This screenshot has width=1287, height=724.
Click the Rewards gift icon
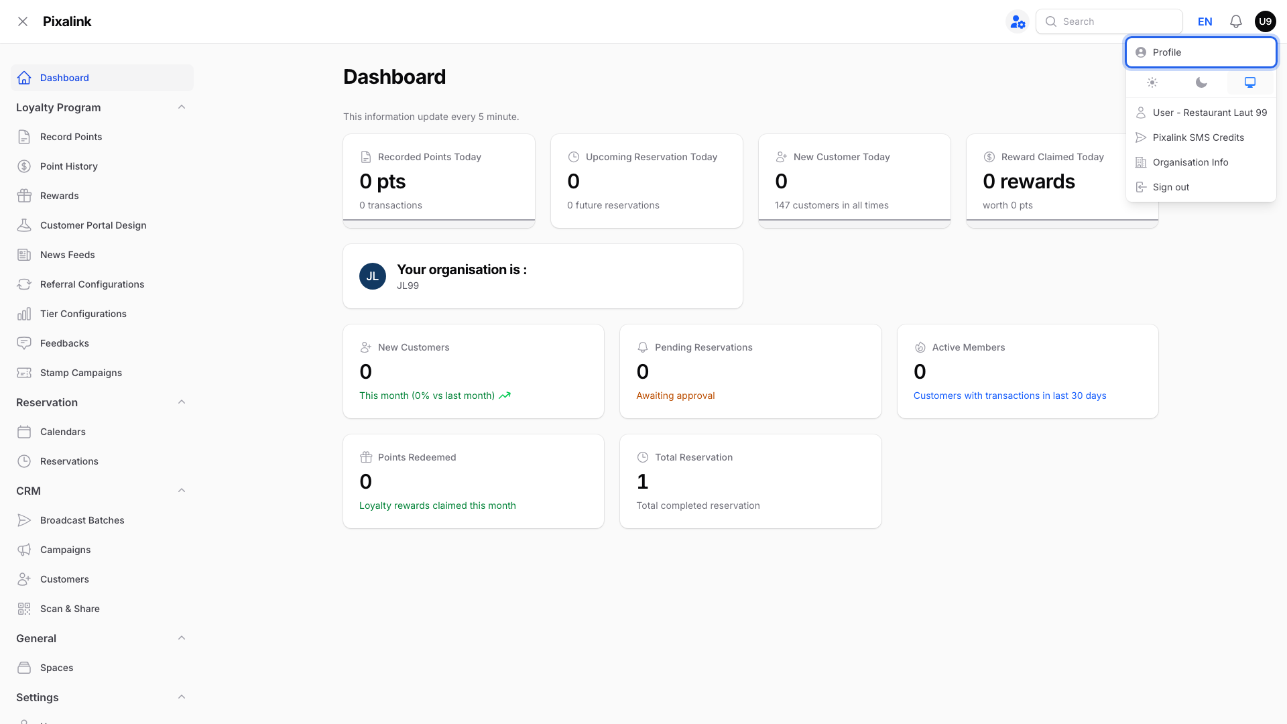click(x=24, y=196)
